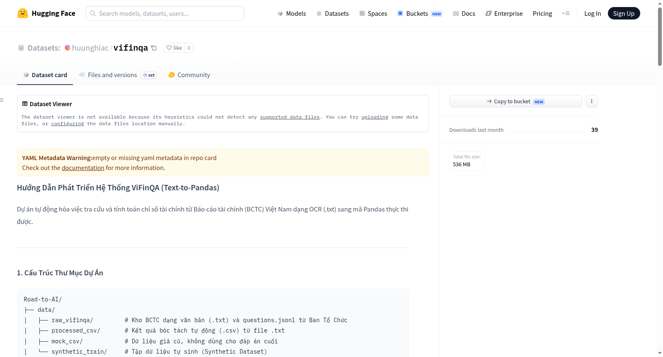Click the Dataset Viewer table icon
Image resolution: width=663 pixels, height=357 pixels.
25,104
